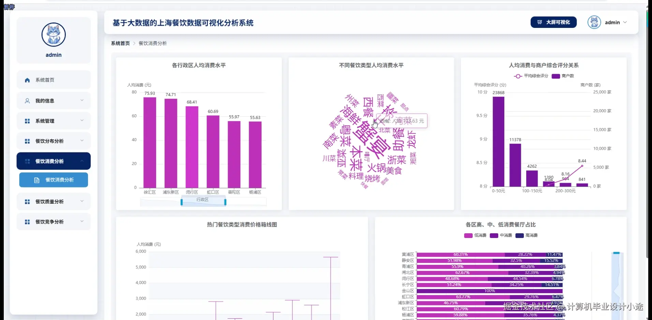Go to 系统首页 via breadcrumb

(x=120, y=44)
